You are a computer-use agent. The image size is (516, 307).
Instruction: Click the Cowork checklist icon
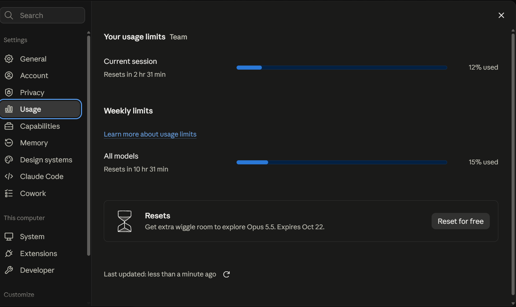click(9, 193)
